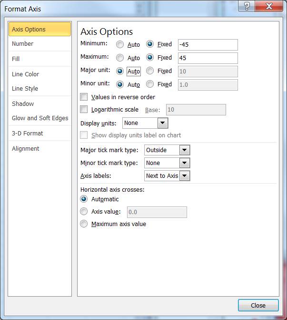Viewport: 287px width, 320px height.
Task: Click the Minimum value input field
Action: point(207,44)
